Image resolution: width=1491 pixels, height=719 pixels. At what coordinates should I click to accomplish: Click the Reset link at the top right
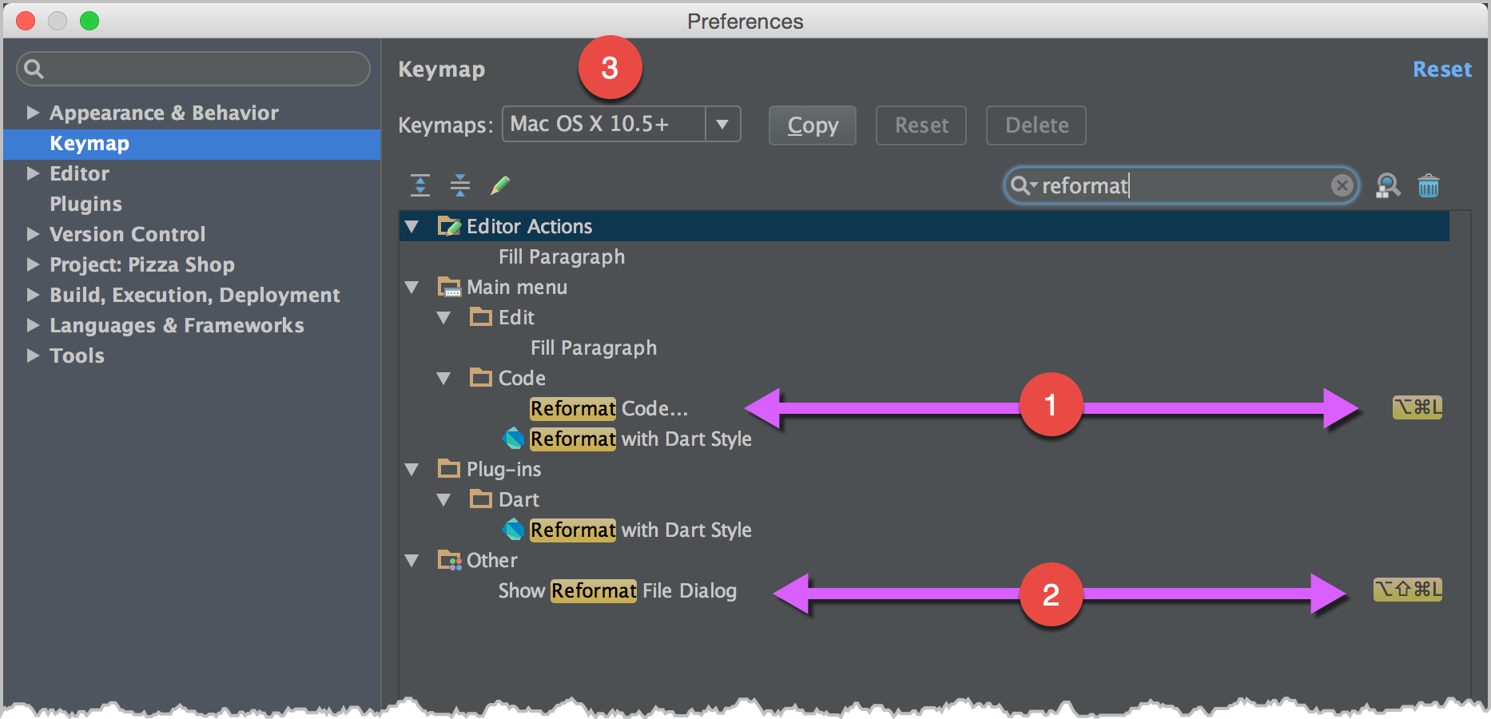tap(1442, 69)
